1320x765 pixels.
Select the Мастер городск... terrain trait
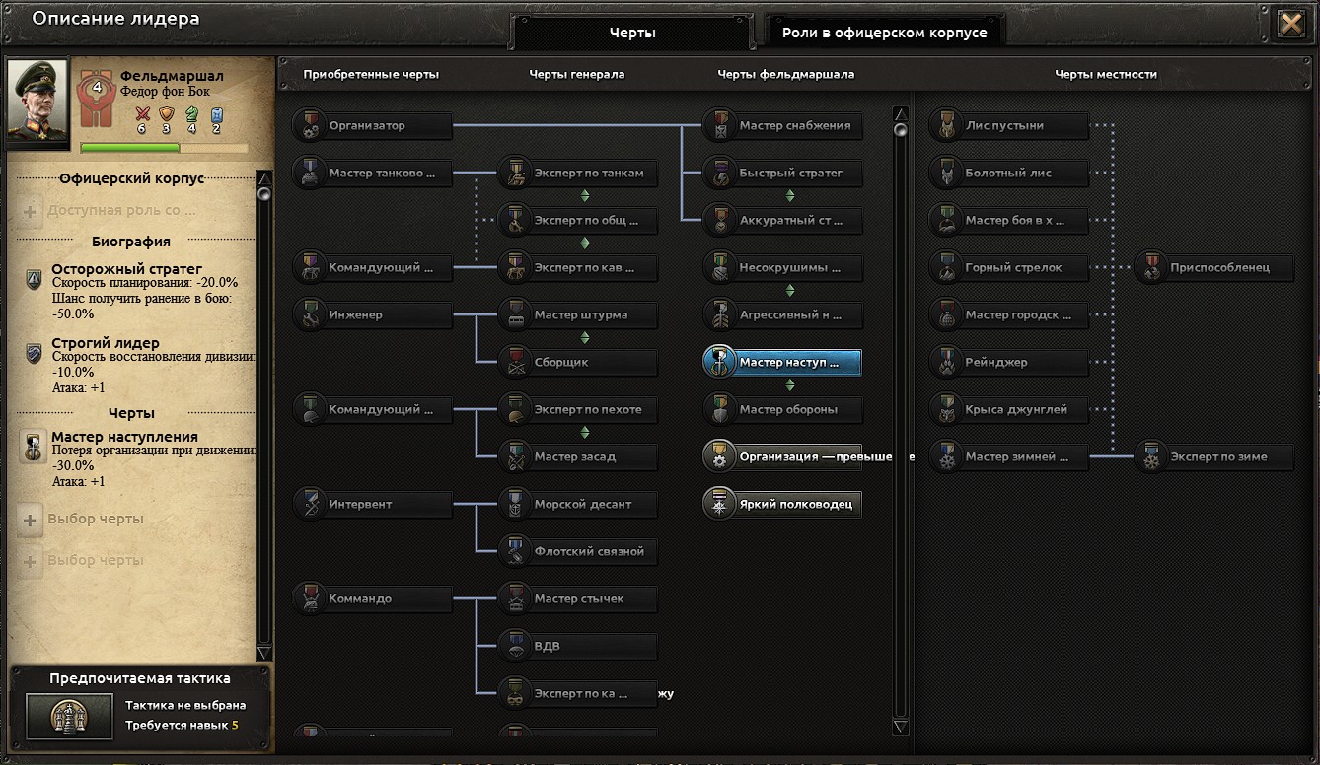tap(1009, 314)
